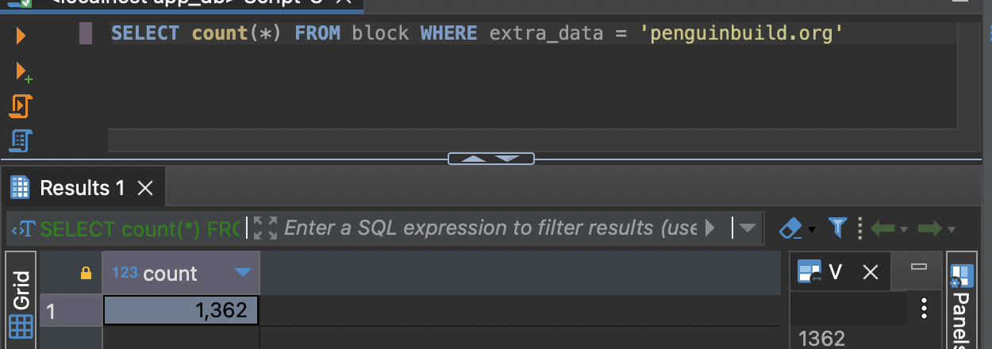Run the SQL statement with the orange arrow
This screenshot has height=349, width=992.
pos(21,36)
